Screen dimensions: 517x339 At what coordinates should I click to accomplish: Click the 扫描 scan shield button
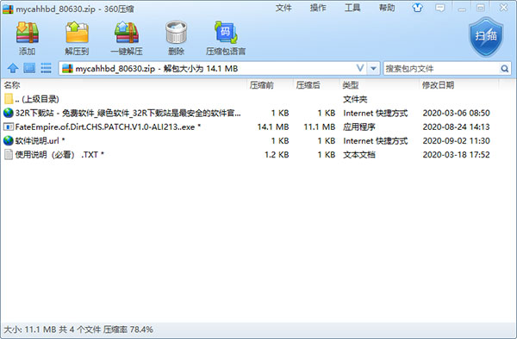coord(486,36)
